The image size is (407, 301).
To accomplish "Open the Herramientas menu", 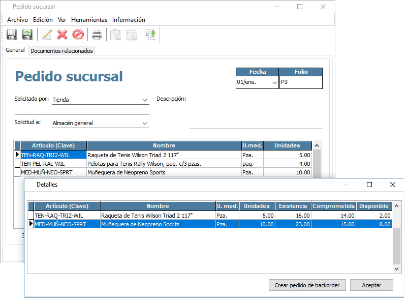I will (x=89, y=20).
